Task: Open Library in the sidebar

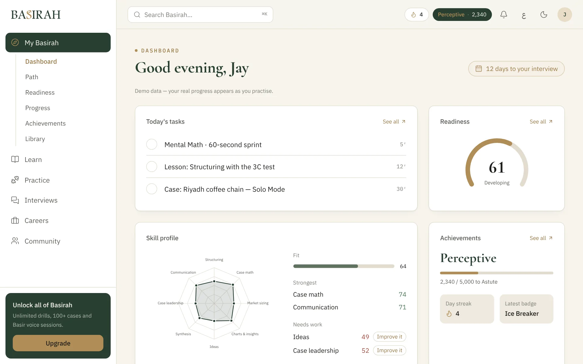Action: [x=35, y=139]
